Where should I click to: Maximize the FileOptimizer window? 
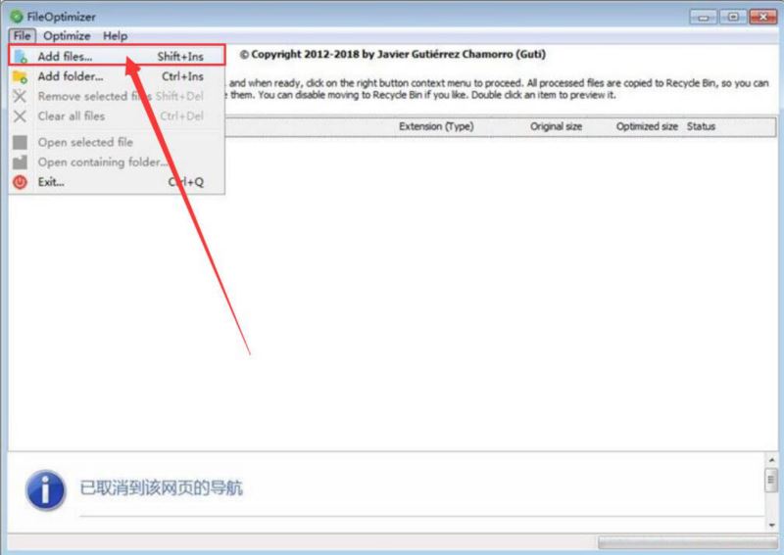click(x=733, y=17)
